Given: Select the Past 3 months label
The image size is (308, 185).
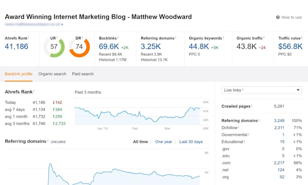Looking at the screenshot, I should [x=88, y=92].
